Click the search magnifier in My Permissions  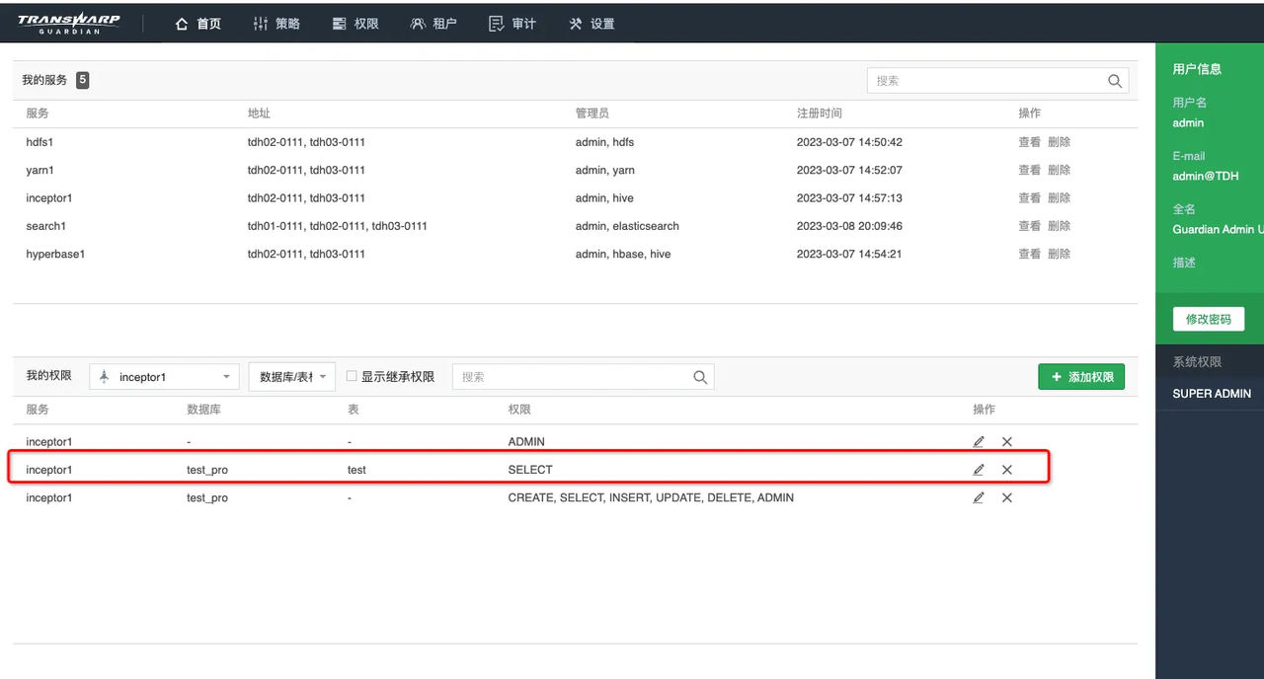pyautogui.click(x=700, y=377)
